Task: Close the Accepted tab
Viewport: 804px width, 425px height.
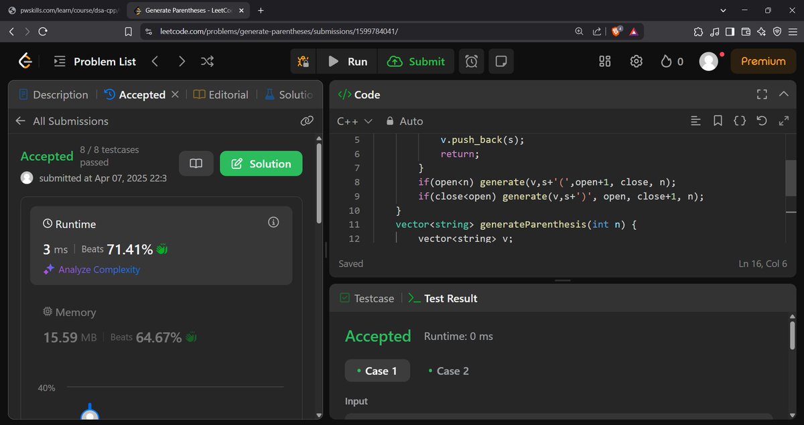Action: [175, 95]
